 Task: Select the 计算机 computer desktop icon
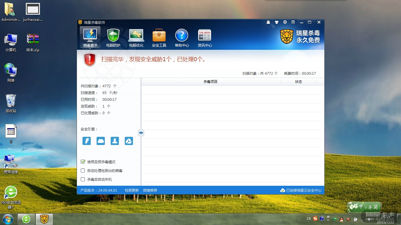pos(11,43)
